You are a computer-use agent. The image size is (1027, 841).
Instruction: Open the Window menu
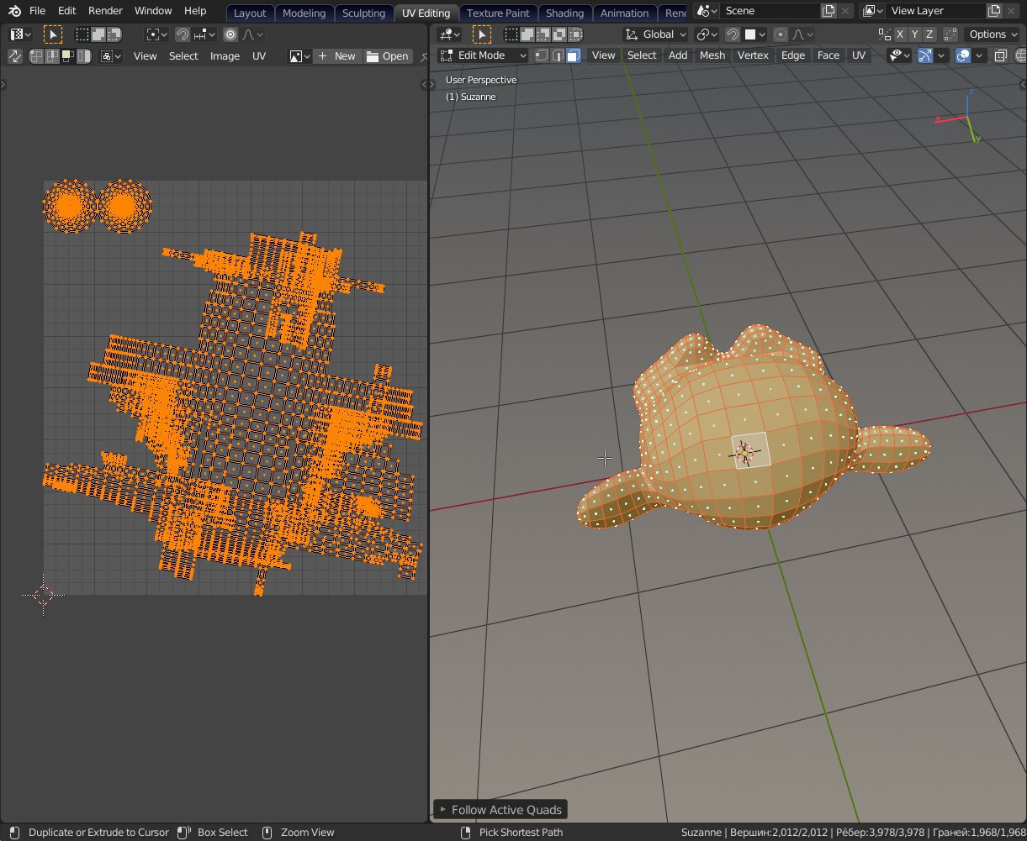pyautogui.click(x=153, y=11)
